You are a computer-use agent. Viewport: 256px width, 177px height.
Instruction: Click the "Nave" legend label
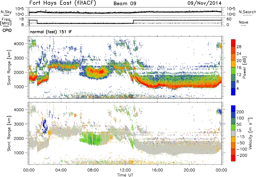pyautogui.click(x=244, y=22)
